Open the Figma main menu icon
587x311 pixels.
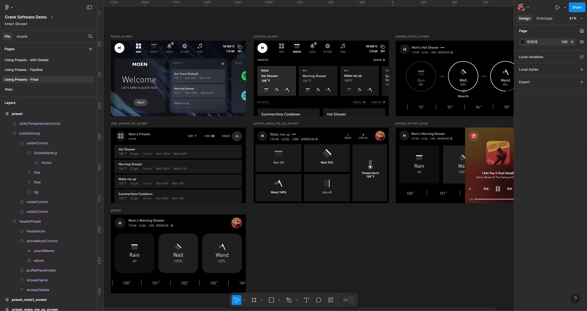coord(7,7)
